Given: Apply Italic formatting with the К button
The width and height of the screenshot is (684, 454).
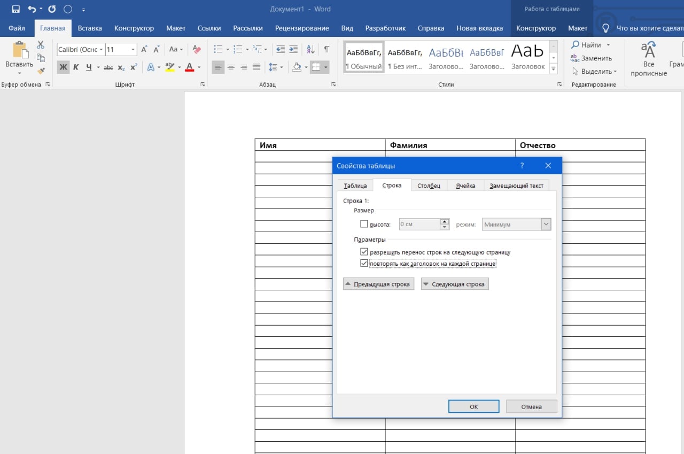Looking at the screenshot, I should pyautogui.click(x=76, y=67).
